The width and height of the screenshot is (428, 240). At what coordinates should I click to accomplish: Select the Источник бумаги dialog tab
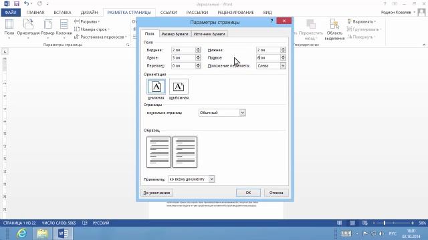pos(209,34)
